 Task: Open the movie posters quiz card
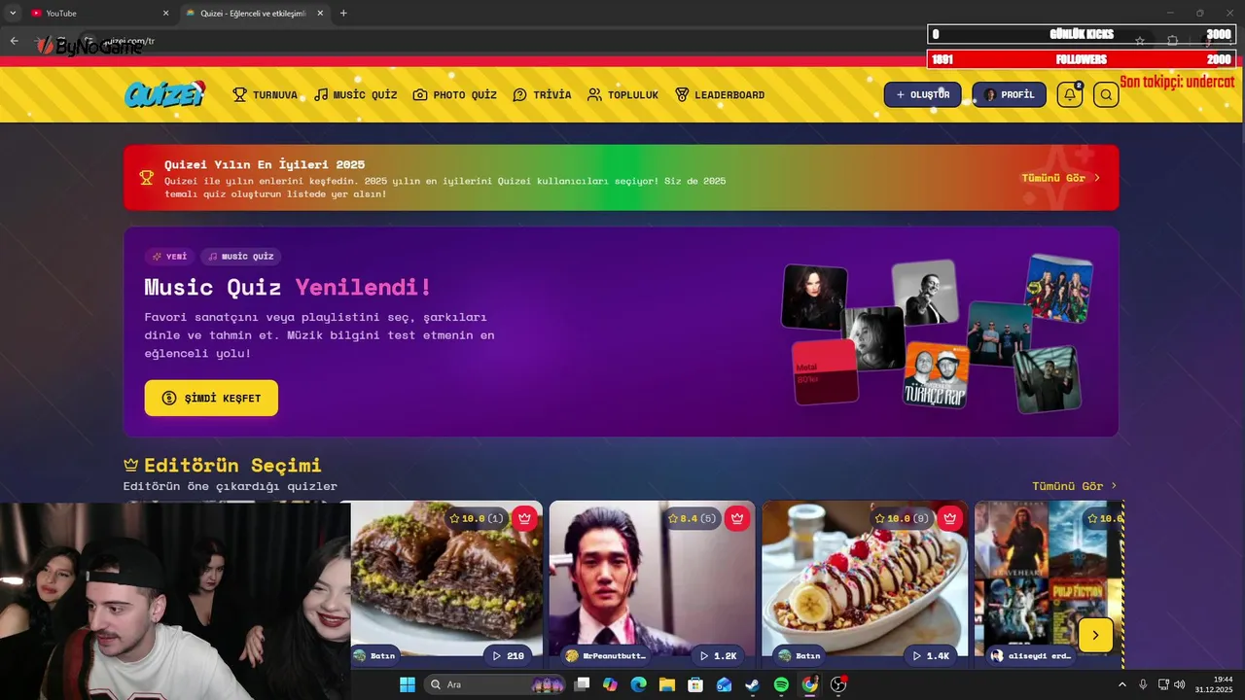[1049, 578]
